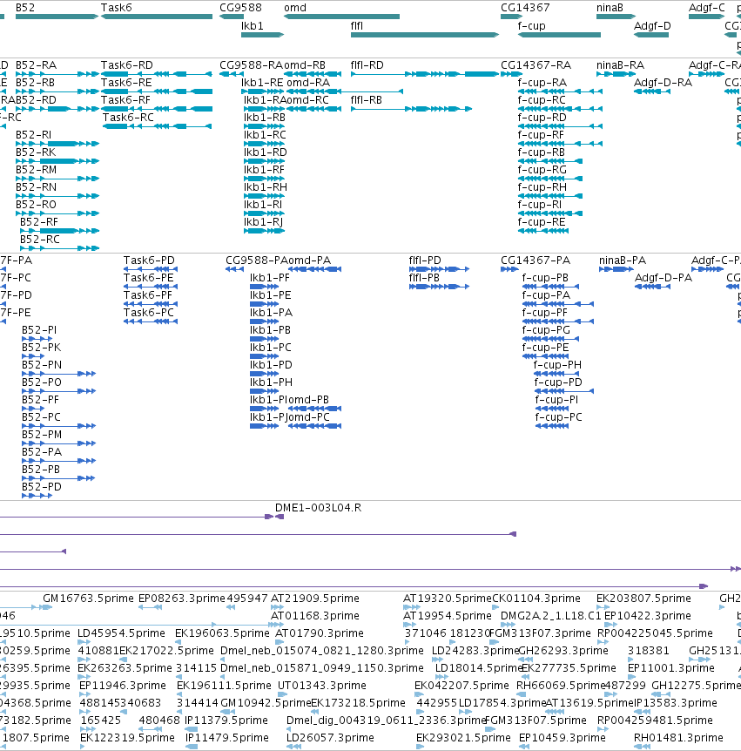741x751 pixels.
Task: Select the f-cup gene label
Action: (531, 26)
